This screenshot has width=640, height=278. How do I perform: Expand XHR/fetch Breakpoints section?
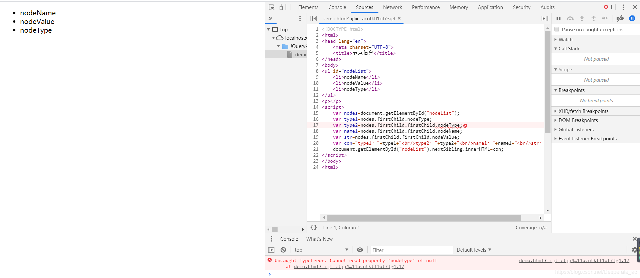click(596, 111)
